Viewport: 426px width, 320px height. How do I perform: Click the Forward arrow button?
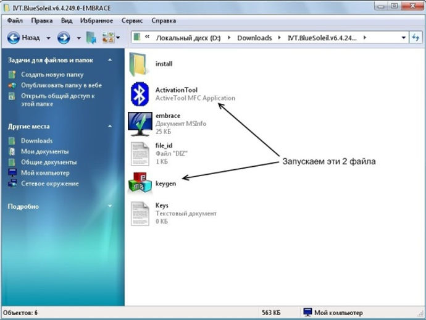point(64,38)
